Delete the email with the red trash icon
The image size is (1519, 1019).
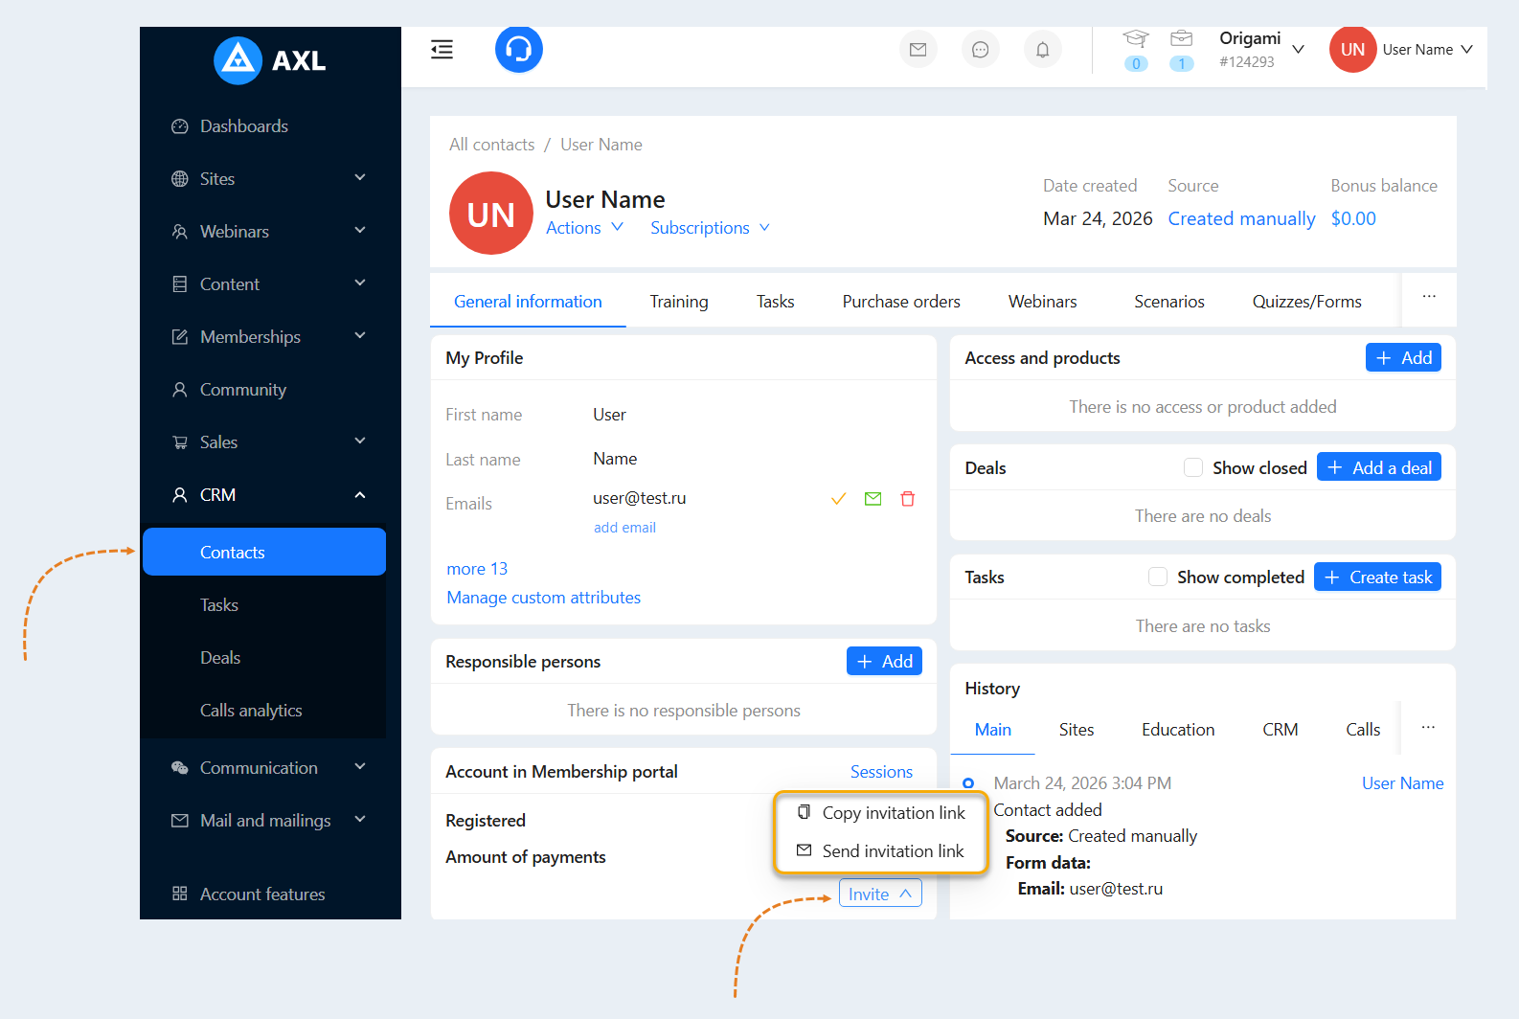908,499
